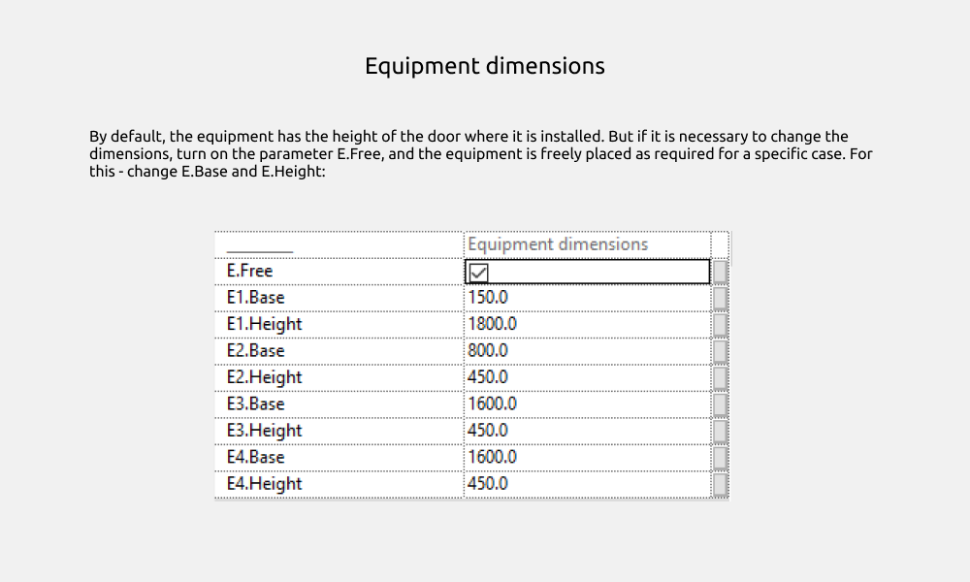Click the E3.Height value field
The height and width of the screenshot is (582, 970).
click(x=587, y=431)
